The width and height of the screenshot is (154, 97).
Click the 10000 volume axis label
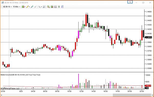pyautogui.click(x=148, y=75)
